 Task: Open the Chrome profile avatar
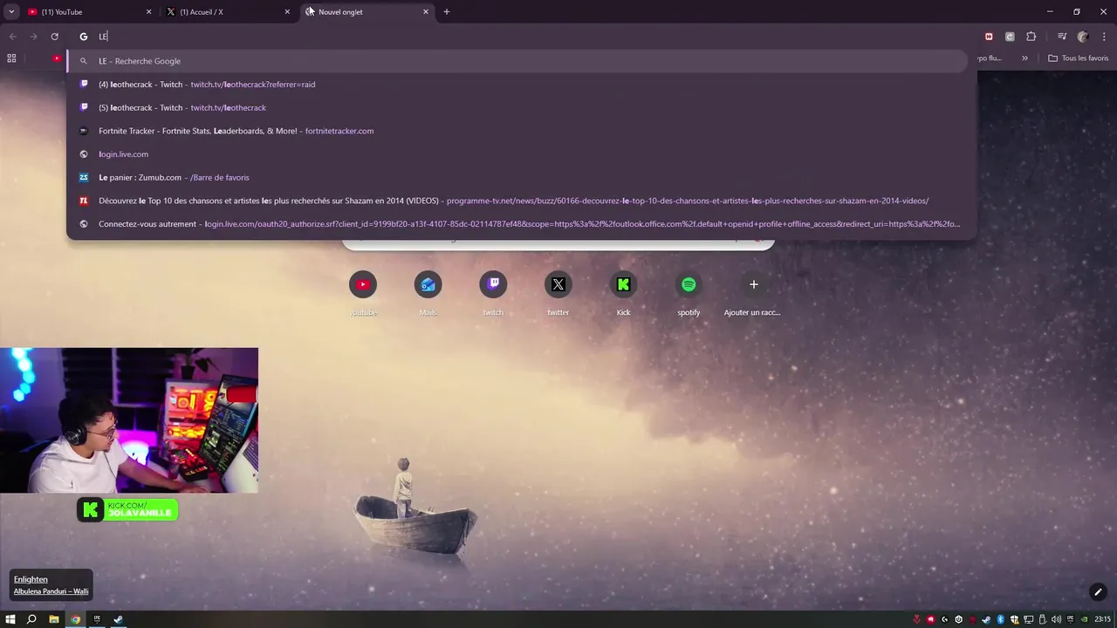pos(1083,37)
